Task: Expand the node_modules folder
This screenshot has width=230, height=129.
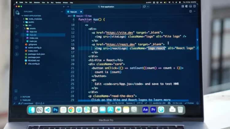Action: (33, 19)
